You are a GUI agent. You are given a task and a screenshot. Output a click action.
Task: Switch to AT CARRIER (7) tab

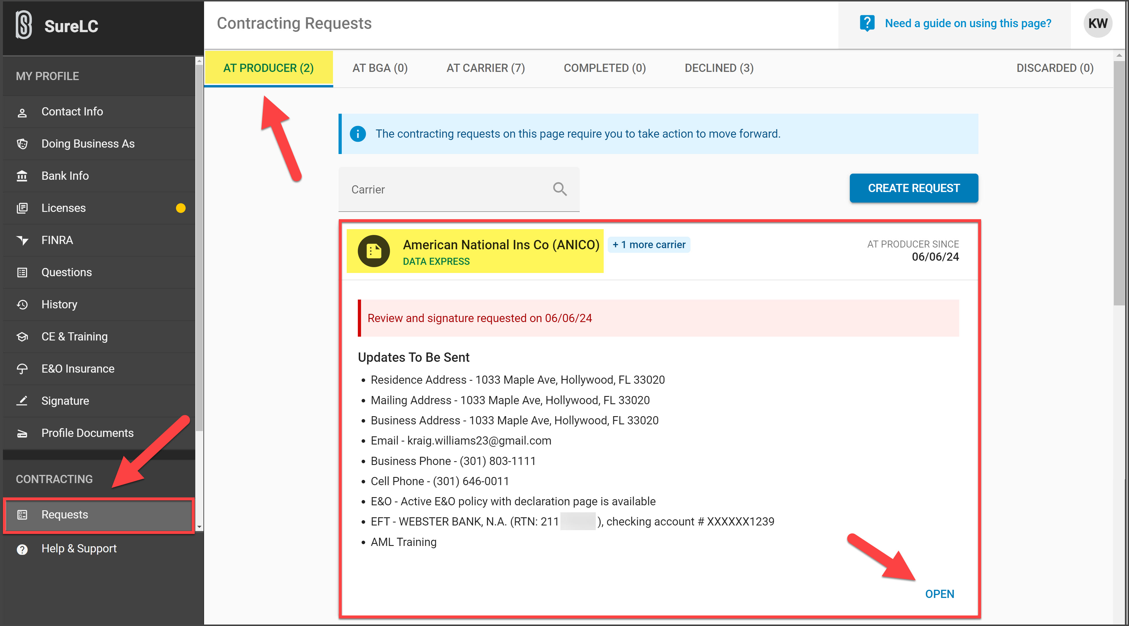[486, 68]
